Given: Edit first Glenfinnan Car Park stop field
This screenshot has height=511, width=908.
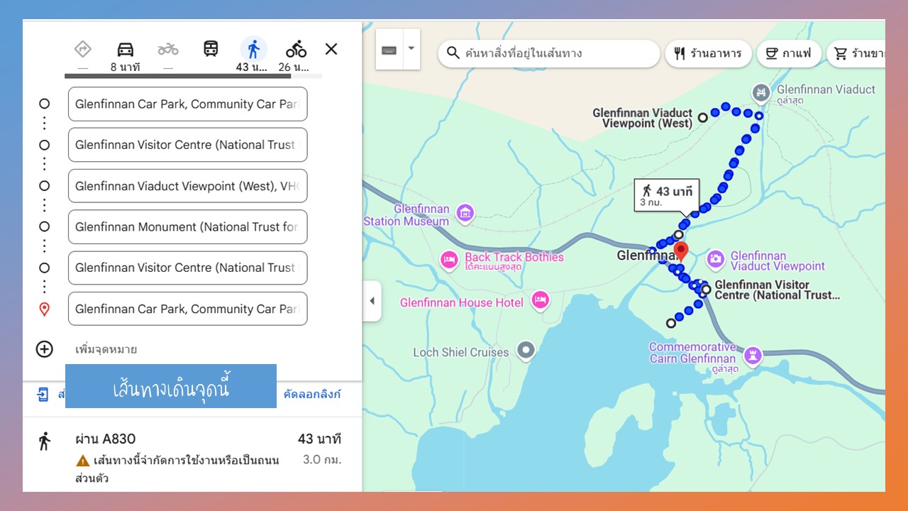Looking at the screenshot, I should click(x=188, y=104).
